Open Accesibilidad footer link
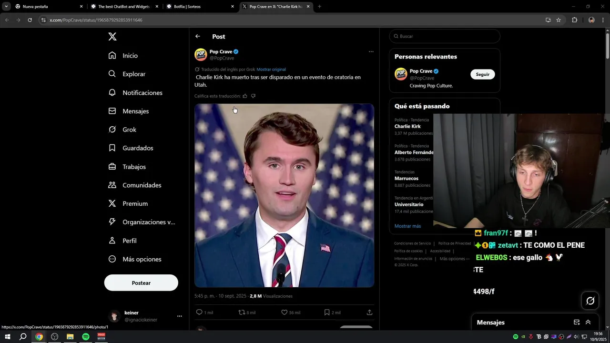Viewport: 610px width, 343px height. coord(440,251)
